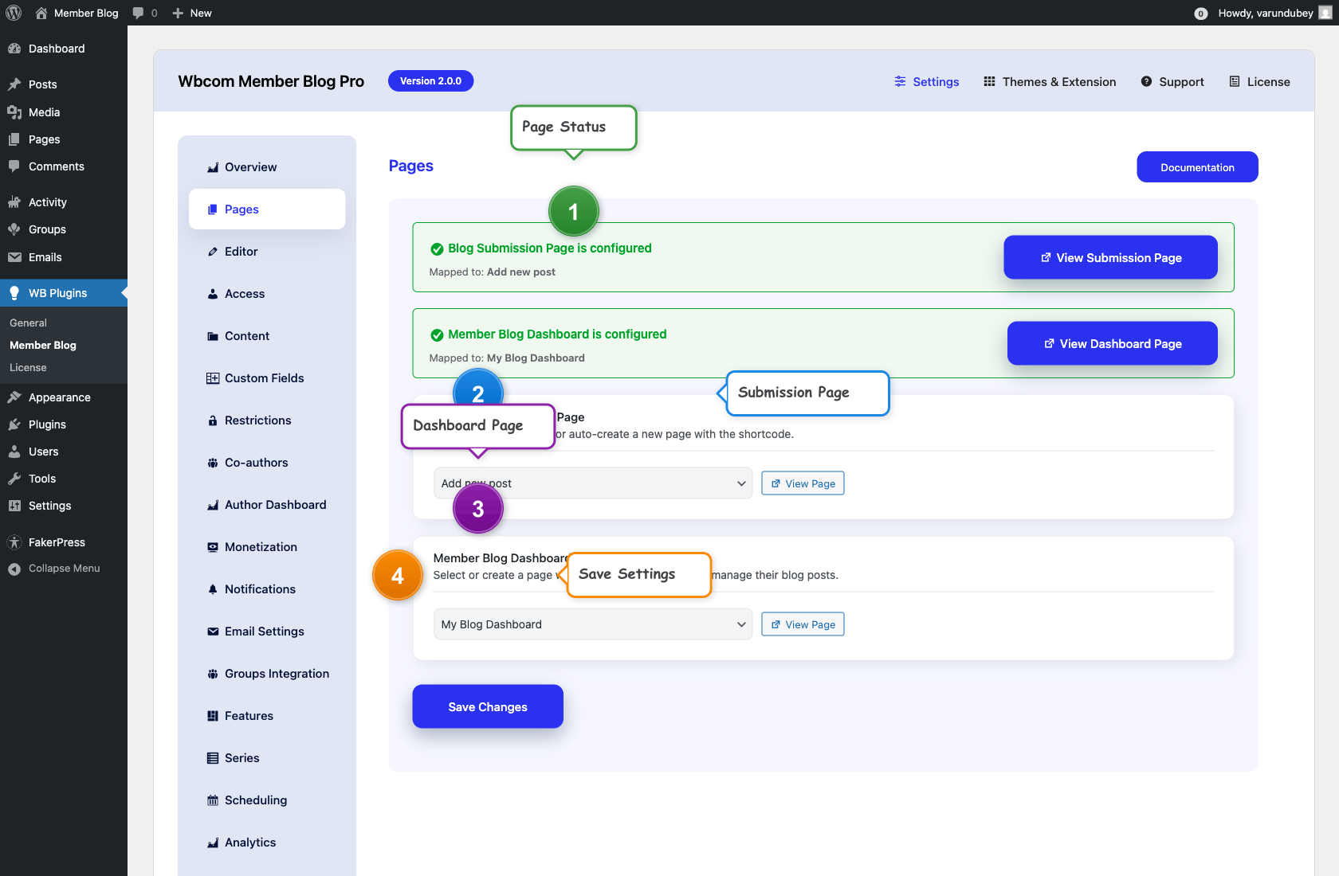Open the Editor section with pencil icon
The width and height of the screenshot is (1339, 876).
coord(211,251)
